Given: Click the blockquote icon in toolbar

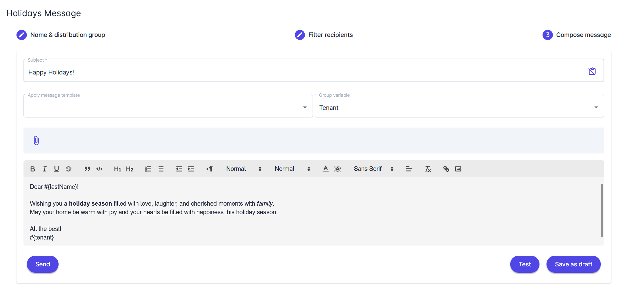Looking at the screenshot, I should [x=87, y=169].
